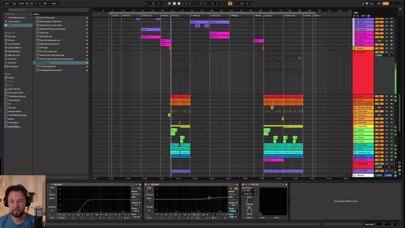Toggle the Link sync button
The image size is (405, 228).
(7, 3)
